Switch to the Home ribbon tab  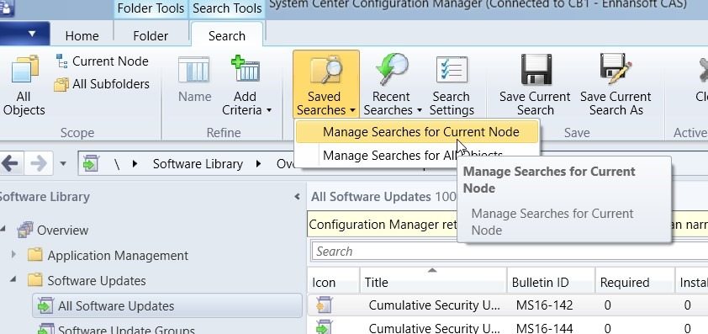click(x=82, y=36)
